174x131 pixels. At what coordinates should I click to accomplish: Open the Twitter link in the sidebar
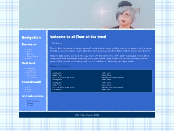(30, 52)
